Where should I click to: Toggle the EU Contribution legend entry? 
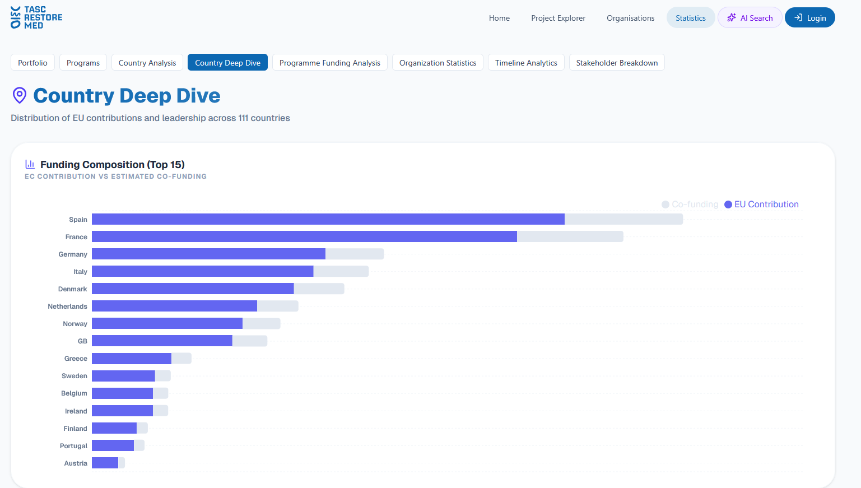(762, 205)
